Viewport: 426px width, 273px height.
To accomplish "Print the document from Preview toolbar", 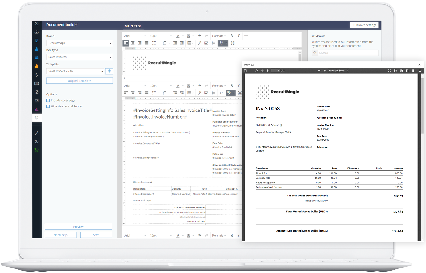I will [401, 71].
